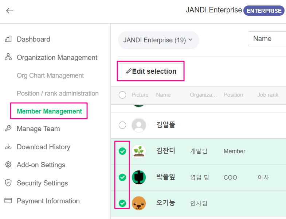Click 오기능's profile picture thumbnail

click(139, 203)
